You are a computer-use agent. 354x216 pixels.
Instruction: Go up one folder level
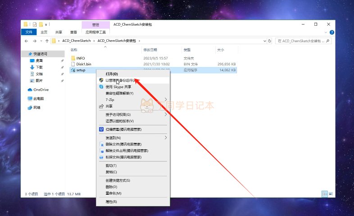[x=47, y=41]
